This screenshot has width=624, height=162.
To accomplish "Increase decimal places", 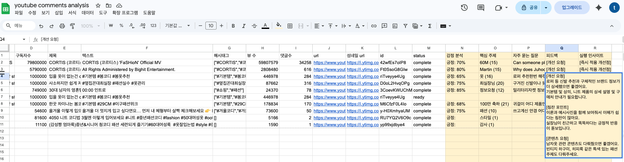I will [143, 26].
